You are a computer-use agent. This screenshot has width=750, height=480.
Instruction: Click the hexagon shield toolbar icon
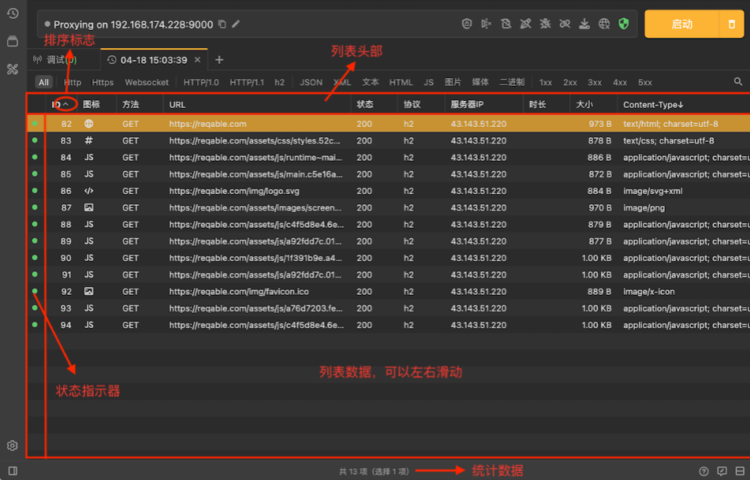[x=467, y=24]
